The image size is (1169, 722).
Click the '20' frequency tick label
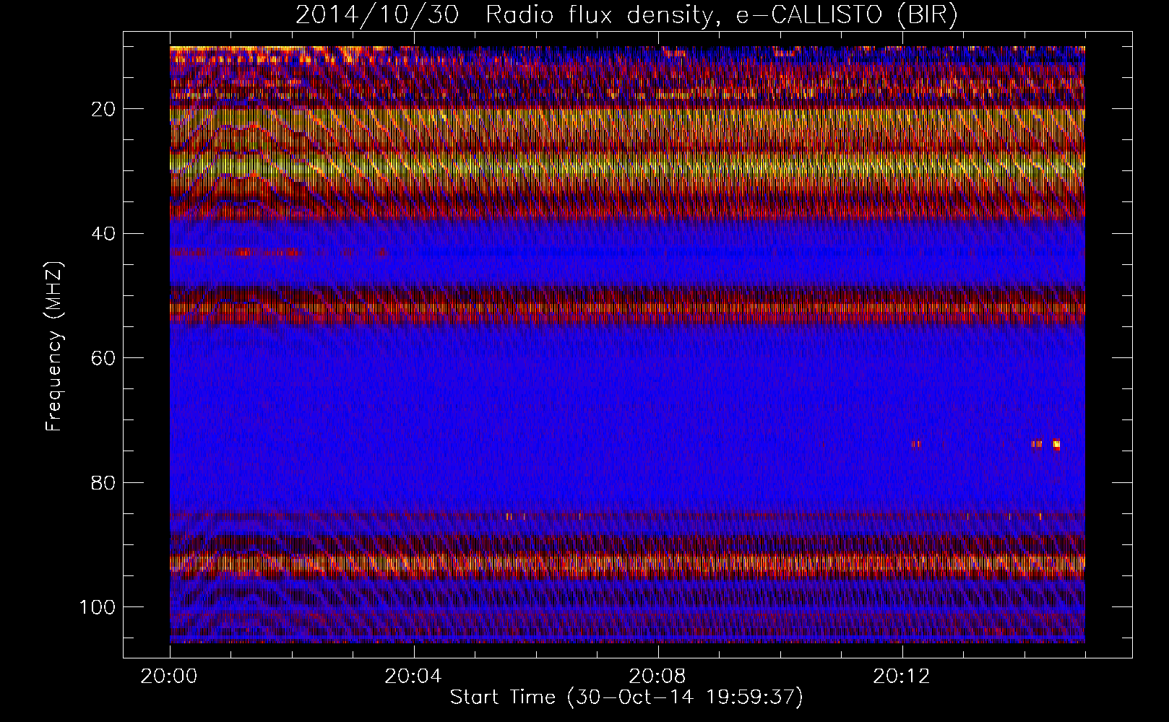click(x=104, y=109)
